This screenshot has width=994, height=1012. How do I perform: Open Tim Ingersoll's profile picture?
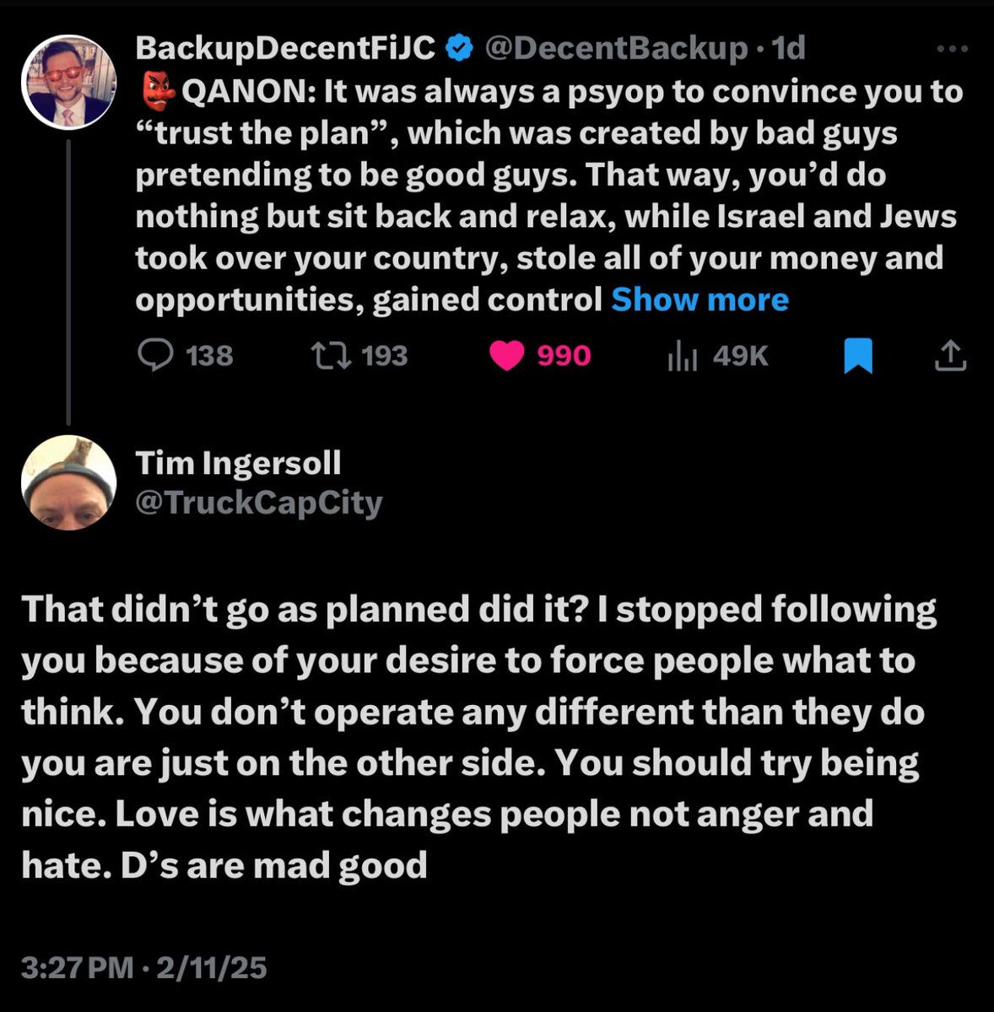pyautogui.click(x=68, y=484)
